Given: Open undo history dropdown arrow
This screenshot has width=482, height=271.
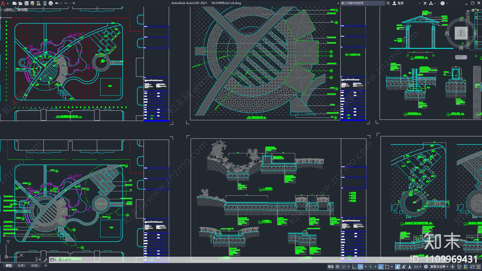Looking at the screenshot, I should tap(61, 3).
